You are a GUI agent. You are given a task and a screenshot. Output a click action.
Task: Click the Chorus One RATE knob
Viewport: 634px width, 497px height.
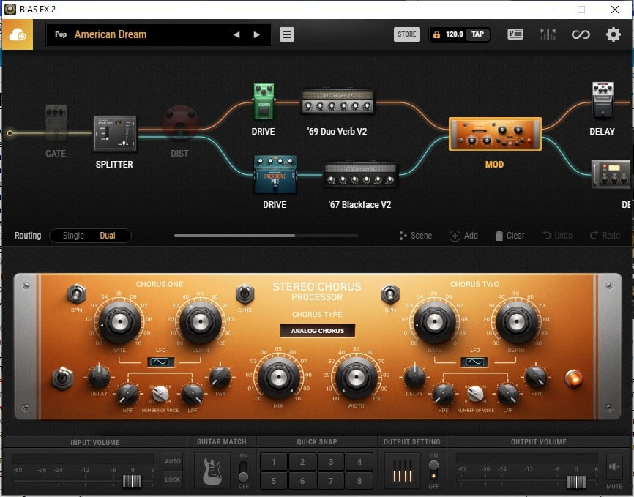[119, 322]
